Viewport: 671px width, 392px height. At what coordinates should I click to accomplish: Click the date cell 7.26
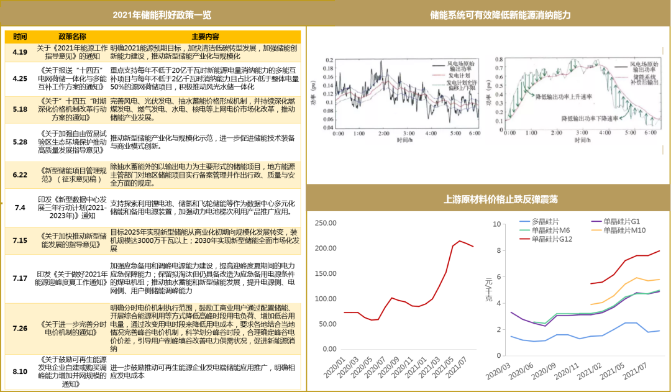pos(20,328)
